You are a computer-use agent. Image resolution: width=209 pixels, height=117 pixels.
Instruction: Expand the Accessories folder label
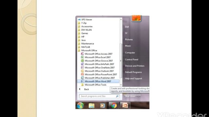pyautogui.click(x=87, y=26)
